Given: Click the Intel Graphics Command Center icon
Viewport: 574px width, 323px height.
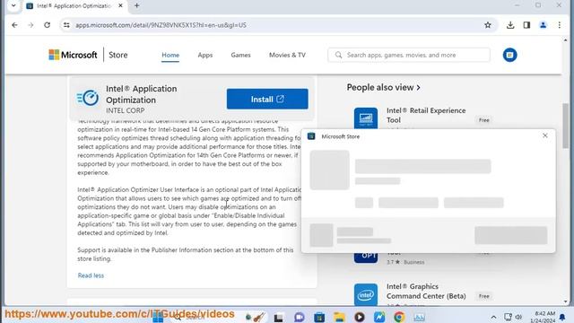Looking at the screenshot, I should click(x=366, y=294).
